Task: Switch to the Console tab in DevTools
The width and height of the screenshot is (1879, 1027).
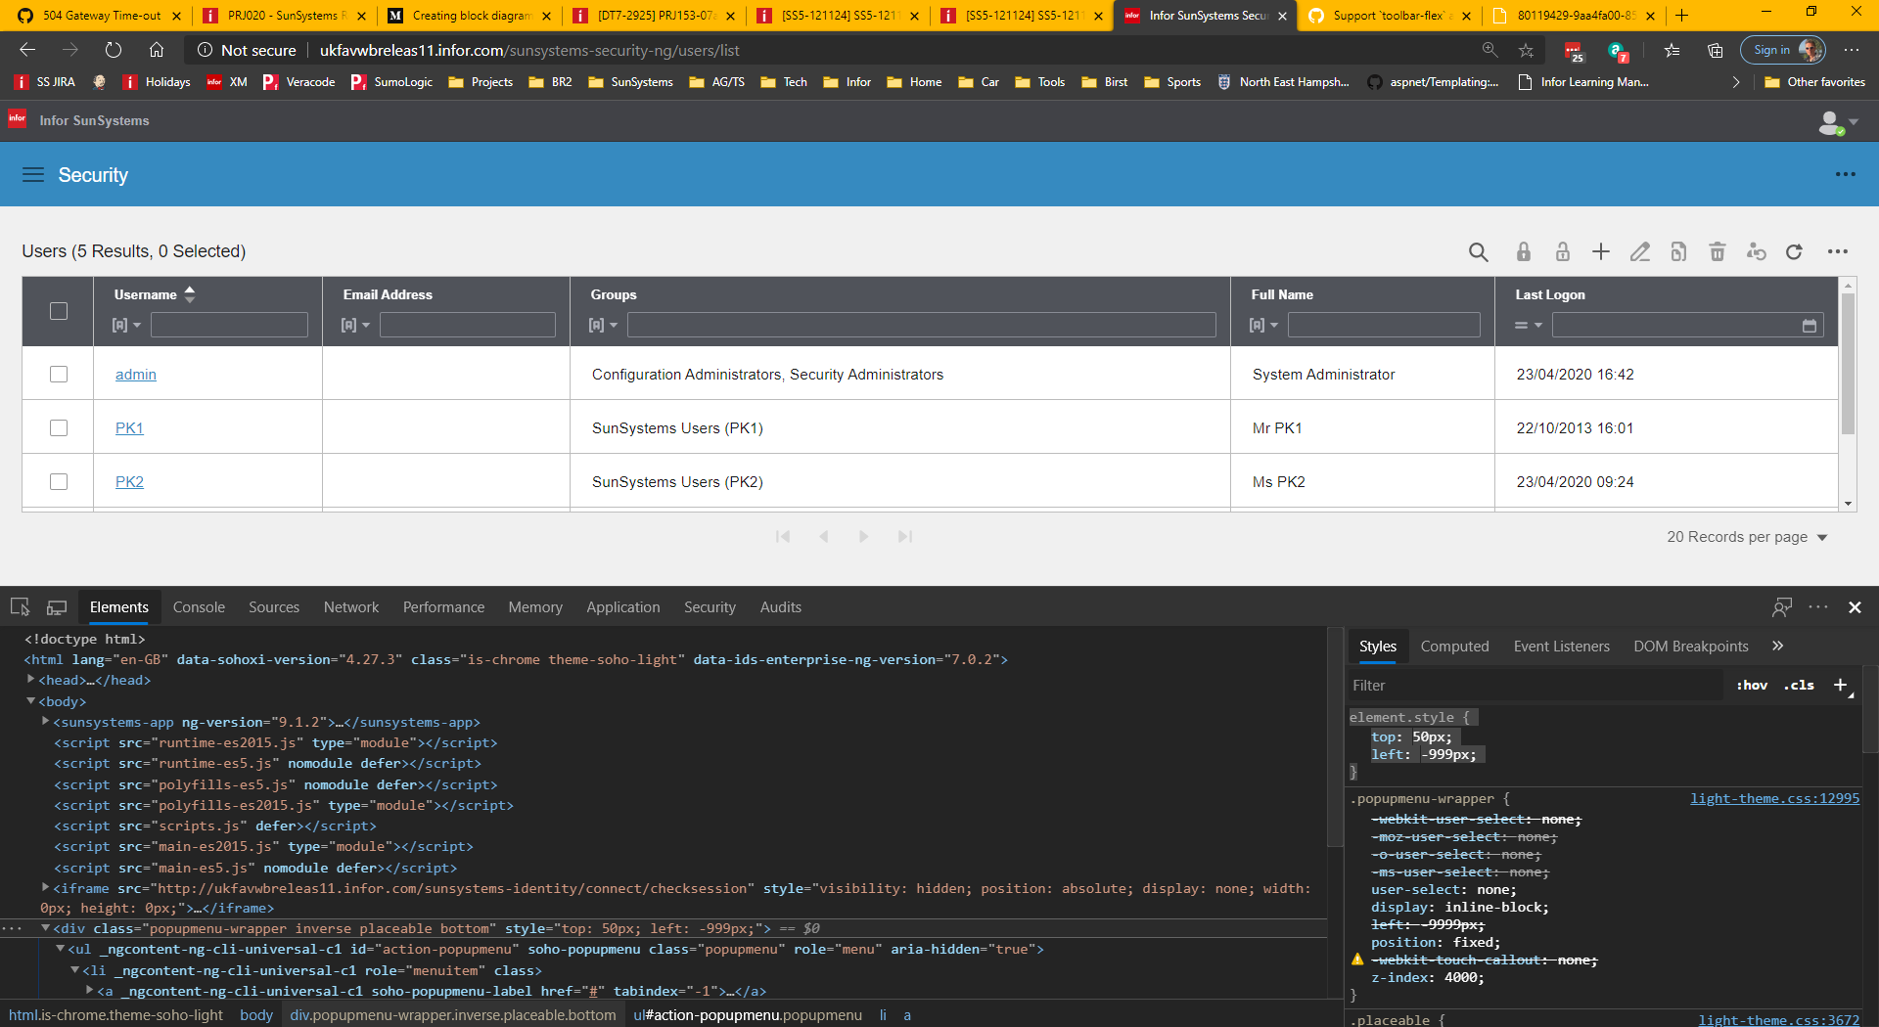Action: (x=199, y=607)
